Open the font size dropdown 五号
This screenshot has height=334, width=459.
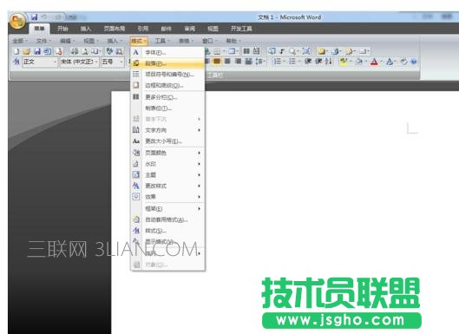pos(113,62)
